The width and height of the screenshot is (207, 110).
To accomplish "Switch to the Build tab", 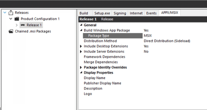I will (x=84, y=13).
